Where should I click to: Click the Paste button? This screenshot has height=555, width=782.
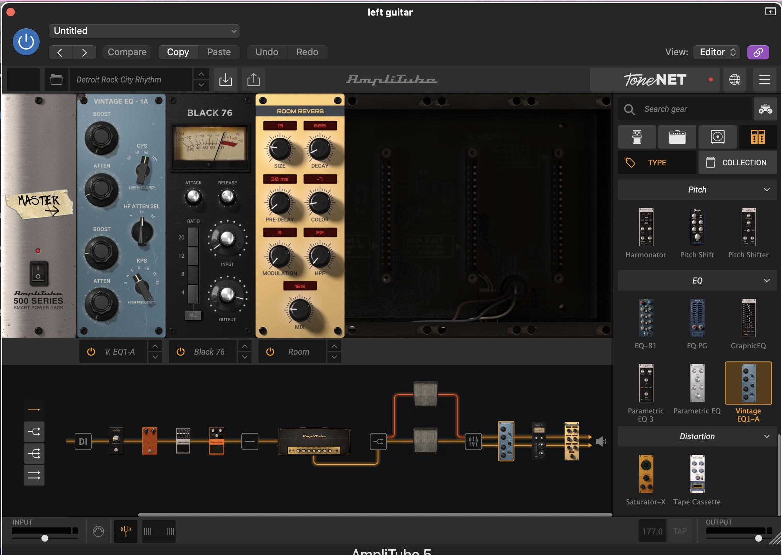point(219,52)
